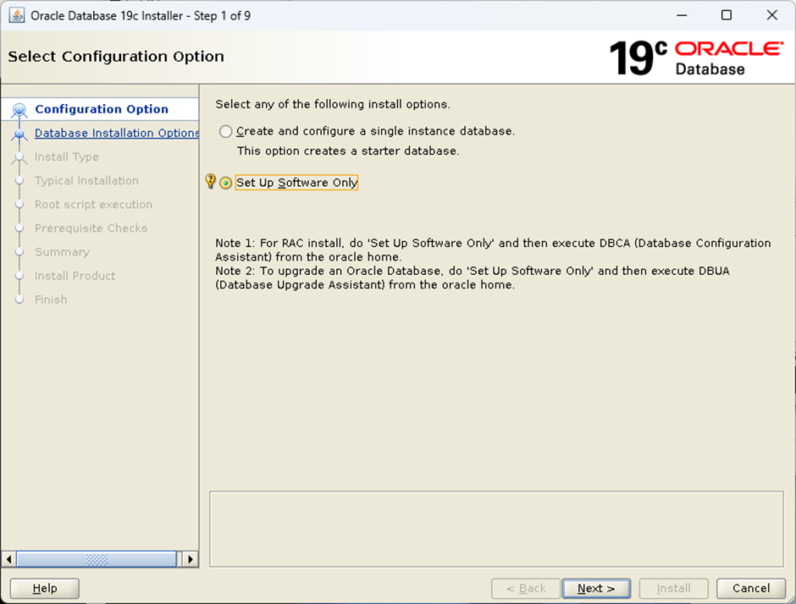Click the Configuration Option step marker icon

click(x=19, y=109)
